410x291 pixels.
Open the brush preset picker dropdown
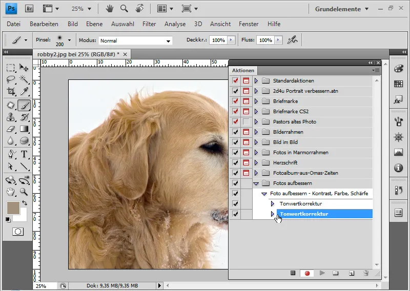pyautogui.click(x=69, y=40)
